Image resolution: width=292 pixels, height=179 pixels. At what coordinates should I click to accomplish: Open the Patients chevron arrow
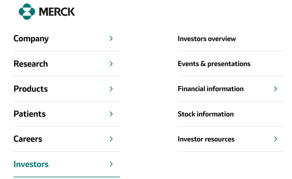pos(111,114)
